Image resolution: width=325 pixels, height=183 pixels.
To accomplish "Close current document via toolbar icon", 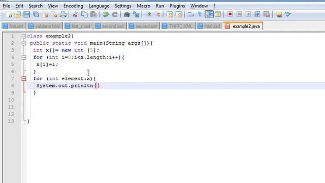I will pos(45,14).
